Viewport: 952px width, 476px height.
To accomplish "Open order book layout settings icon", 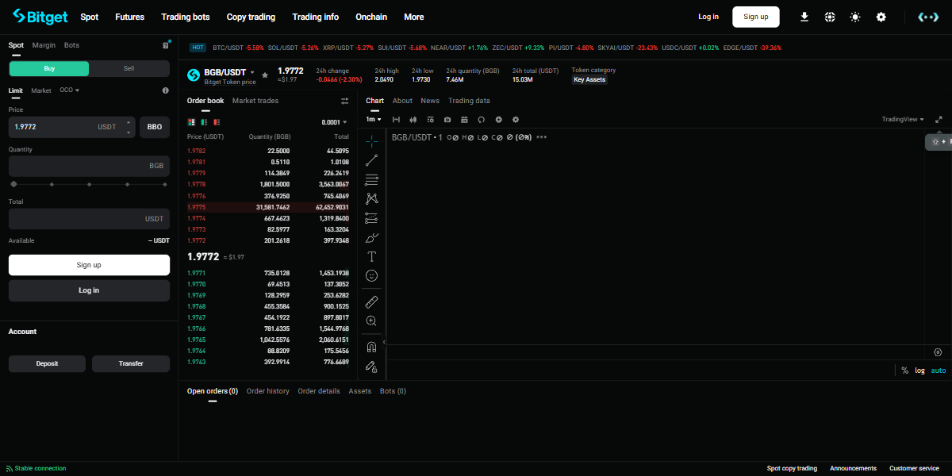I will pyautogui.click(x=345, y=101).
